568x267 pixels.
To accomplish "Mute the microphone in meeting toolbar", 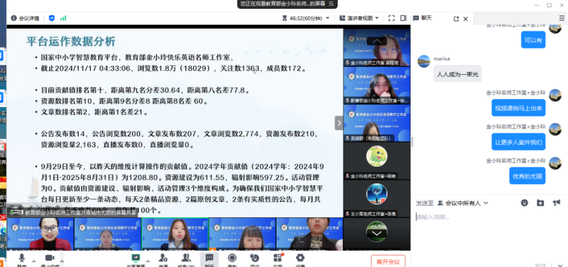I will (22, 259).
